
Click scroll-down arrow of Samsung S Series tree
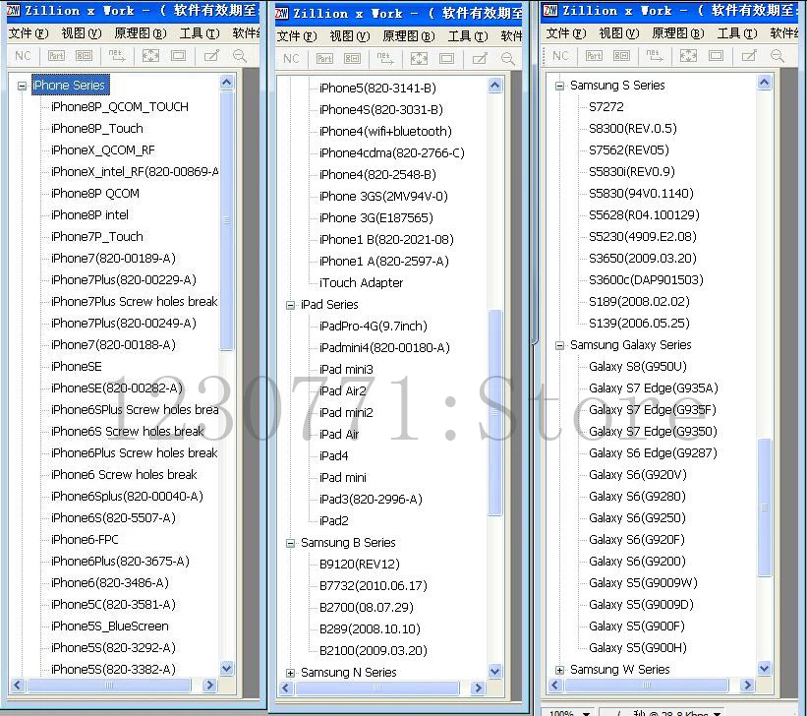pos(765,669)
